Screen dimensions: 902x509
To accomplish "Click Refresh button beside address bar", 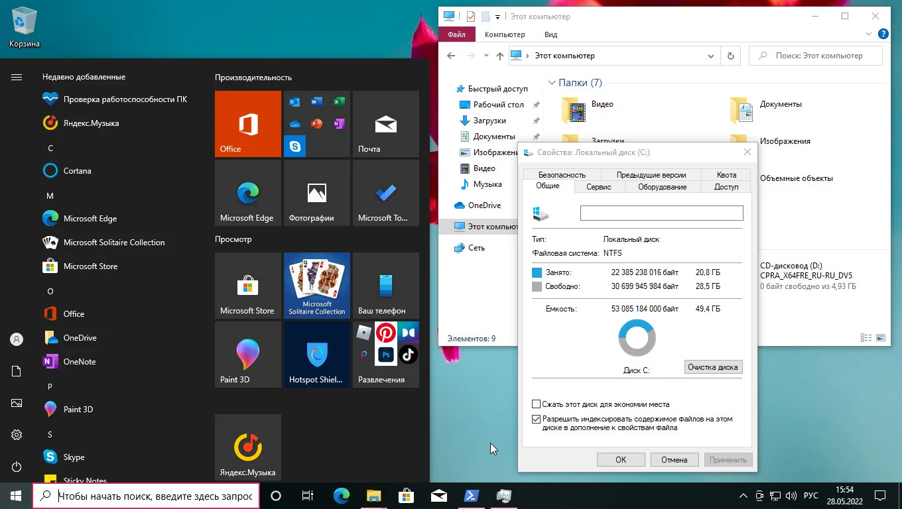I will (x=731, y=56).
